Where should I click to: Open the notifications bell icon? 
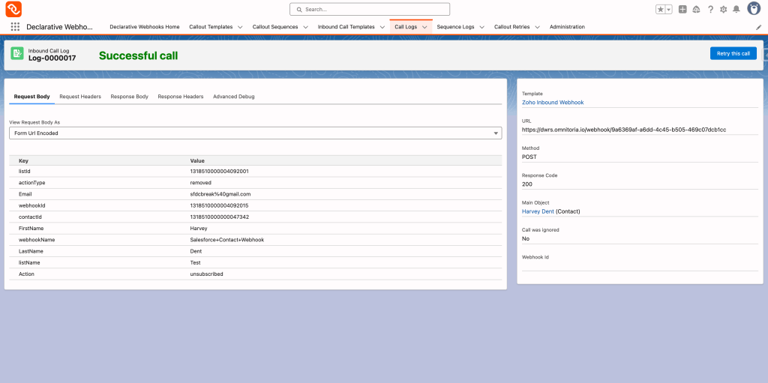click(736, 9)
